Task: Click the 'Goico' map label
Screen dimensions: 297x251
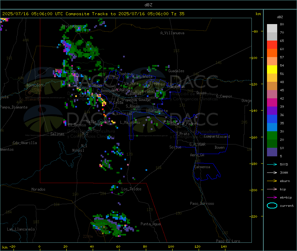Action: click(x=201, y=93)
